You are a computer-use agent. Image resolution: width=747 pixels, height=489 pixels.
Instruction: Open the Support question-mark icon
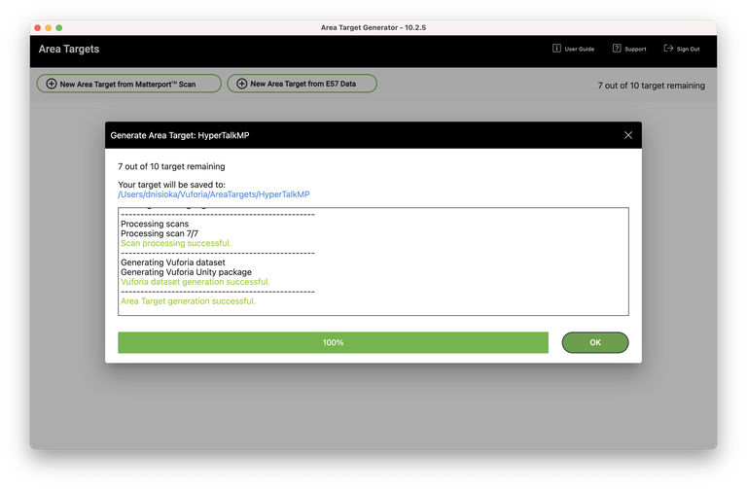[617, 48]
